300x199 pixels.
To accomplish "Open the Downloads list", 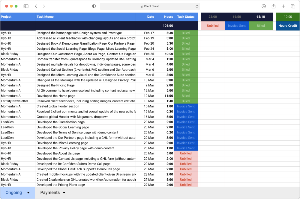I will coord(264,6).
